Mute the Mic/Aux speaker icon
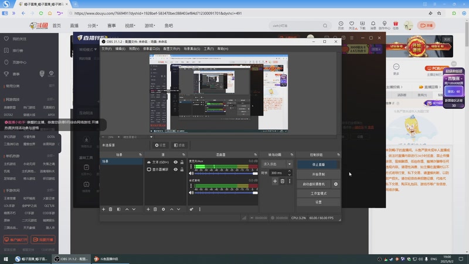 point(191,173)
